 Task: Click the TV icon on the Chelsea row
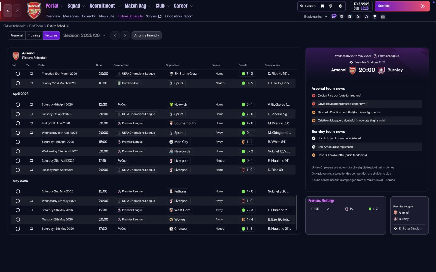31,229
